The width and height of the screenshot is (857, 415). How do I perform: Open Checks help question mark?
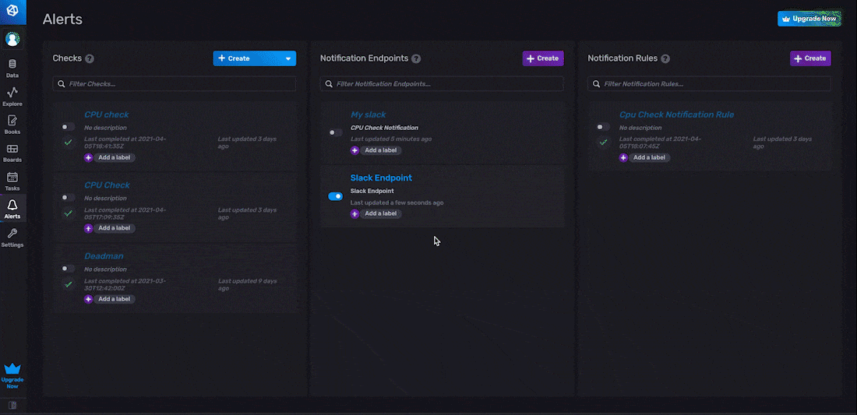coord(90,58)
